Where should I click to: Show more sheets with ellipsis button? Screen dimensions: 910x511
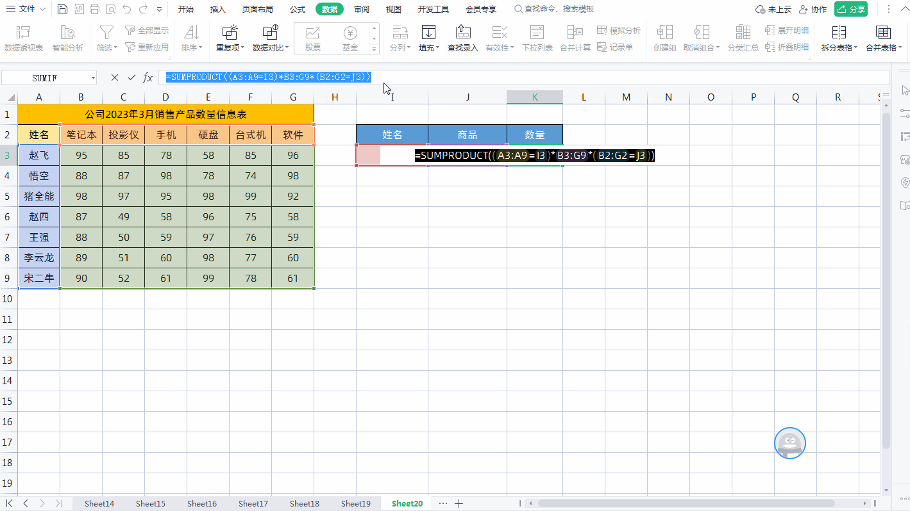pyautogui.click(x=442, y=504)
